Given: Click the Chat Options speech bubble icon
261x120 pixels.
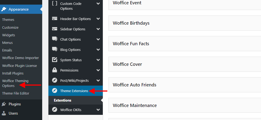Looking at the screenshot, I should [x=55, y=39].
